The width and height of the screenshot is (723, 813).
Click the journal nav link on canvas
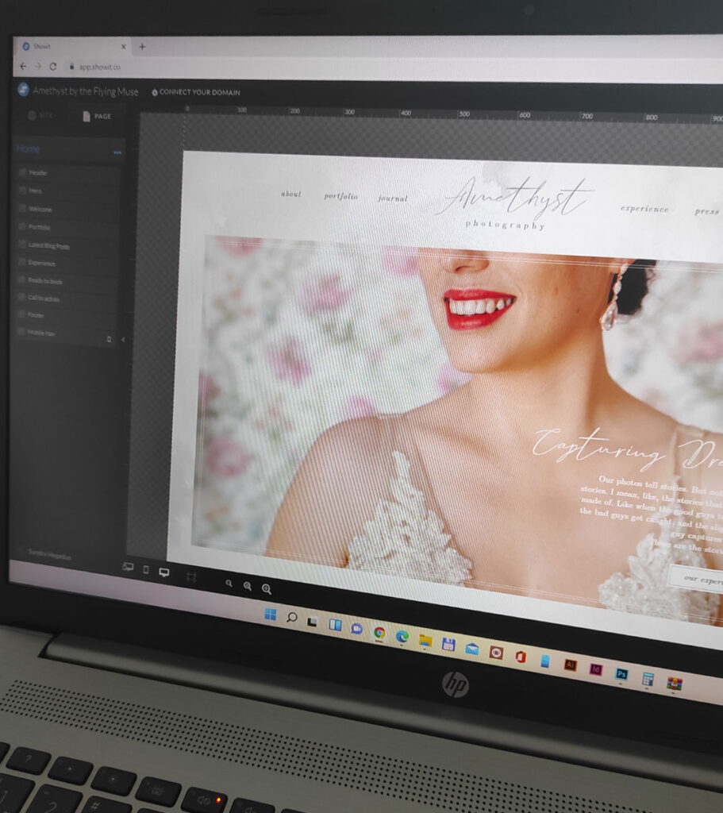[393, 198]
